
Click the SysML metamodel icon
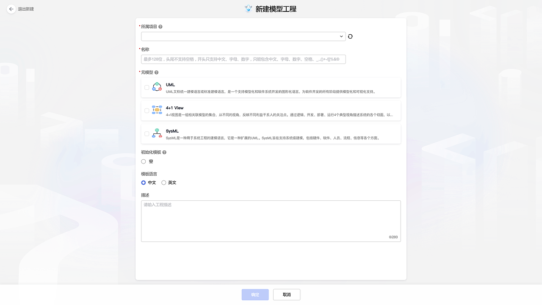(x=157, y=133)
